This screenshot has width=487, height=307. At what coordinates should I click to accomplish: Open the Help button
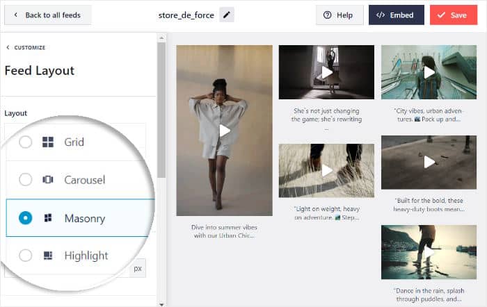(340, 15)
